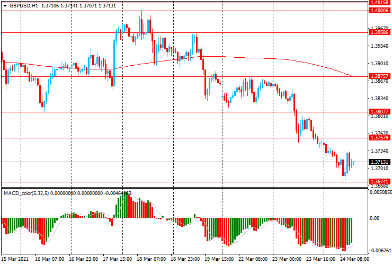Click the current price 1.37131 label
This screenshot has width=392, height=265.
click(x=379, y=162)
